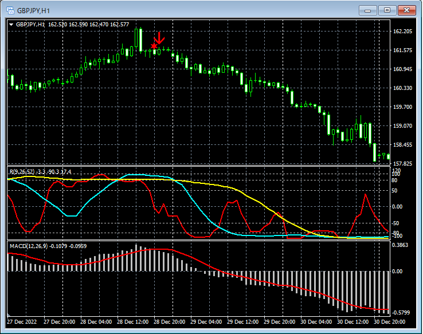Click the 157.825 price scale label

(404, 164)
